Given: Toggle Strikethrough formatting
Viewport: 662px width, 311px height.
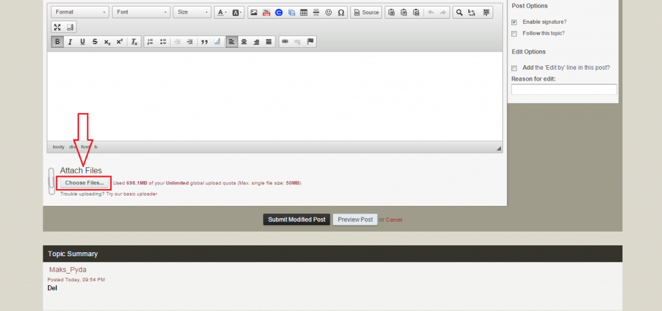Looking at the screenshot, I should pyautogui.click(x=95, y=41).
